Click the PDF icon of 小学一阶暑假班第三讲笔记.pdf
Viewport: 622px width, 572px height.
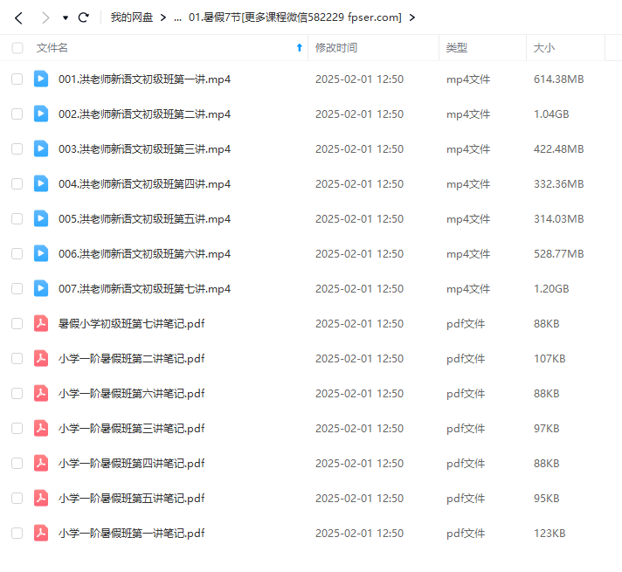coord(41,428)
